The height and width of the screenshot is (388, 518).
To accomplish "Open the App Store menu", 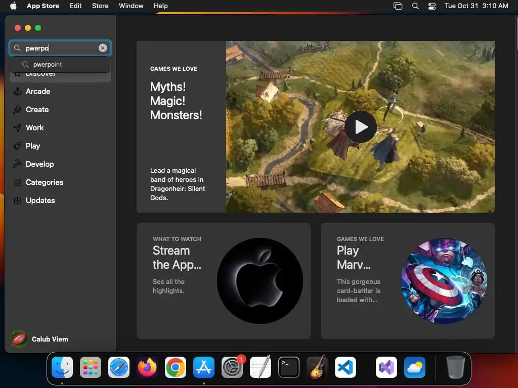I will pos(43,6).
